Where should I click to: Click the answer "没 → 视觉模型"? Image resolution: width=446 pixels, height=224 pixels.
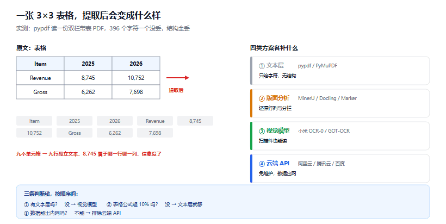[x=81, y=204]
